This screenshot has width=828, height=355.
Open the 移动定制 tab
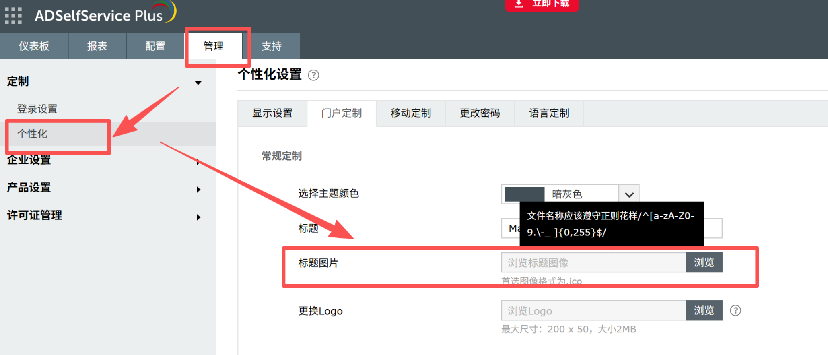pyautogui.click(x=410, y=114)
